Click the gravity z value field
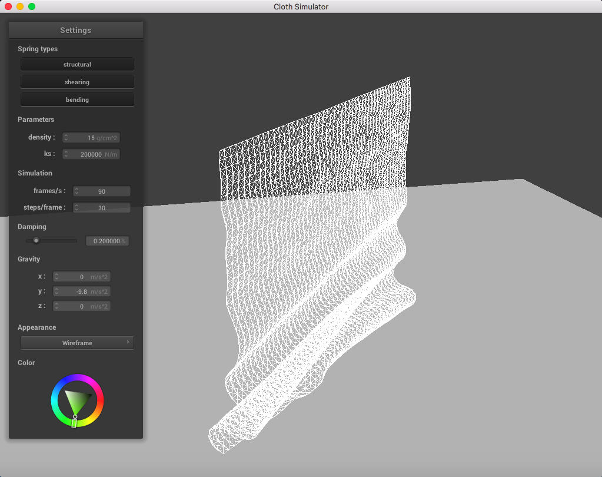This screenshot has width=602, height=477. pos(82,306)
